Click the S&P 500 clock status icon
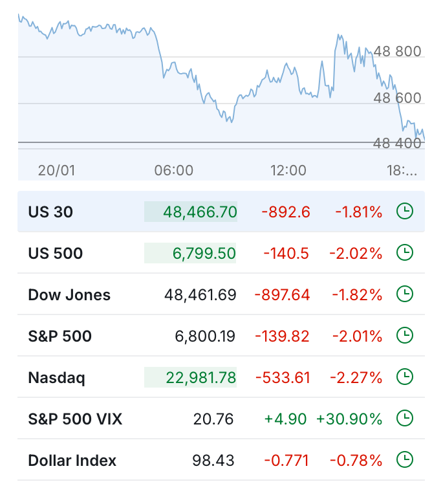Image resolution: width=432 pixels, height=484 pixels. pos(404,336)
